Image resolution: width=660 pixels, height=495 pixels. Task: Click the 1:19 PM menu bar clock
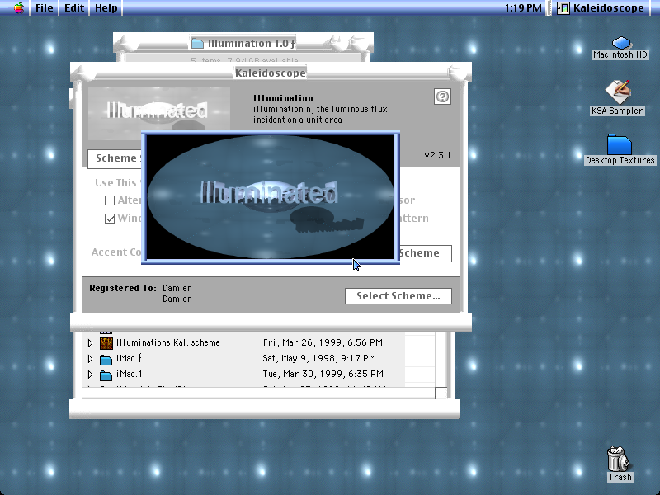pyautogui.click(x=523, y=8)
